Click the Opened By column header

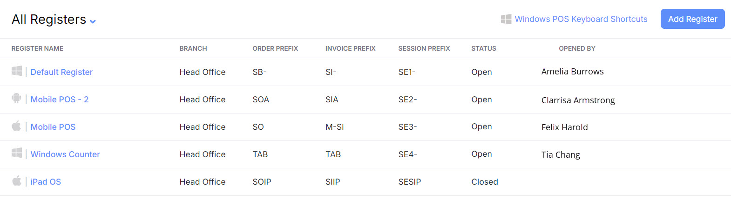(x=577, y=48)
